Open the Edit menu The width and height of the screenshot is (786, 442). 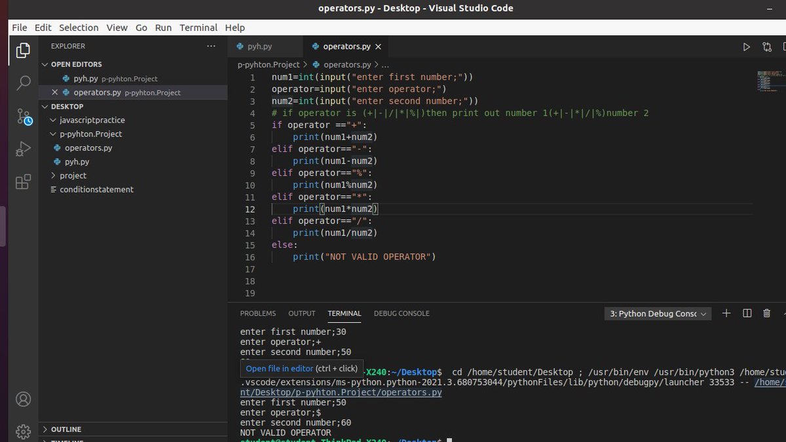(x=43, y=28)
